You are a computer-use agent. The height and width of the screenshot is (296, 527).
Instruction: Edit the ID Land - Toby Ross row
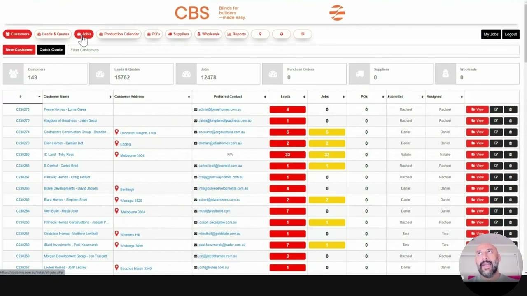(496, 155)
